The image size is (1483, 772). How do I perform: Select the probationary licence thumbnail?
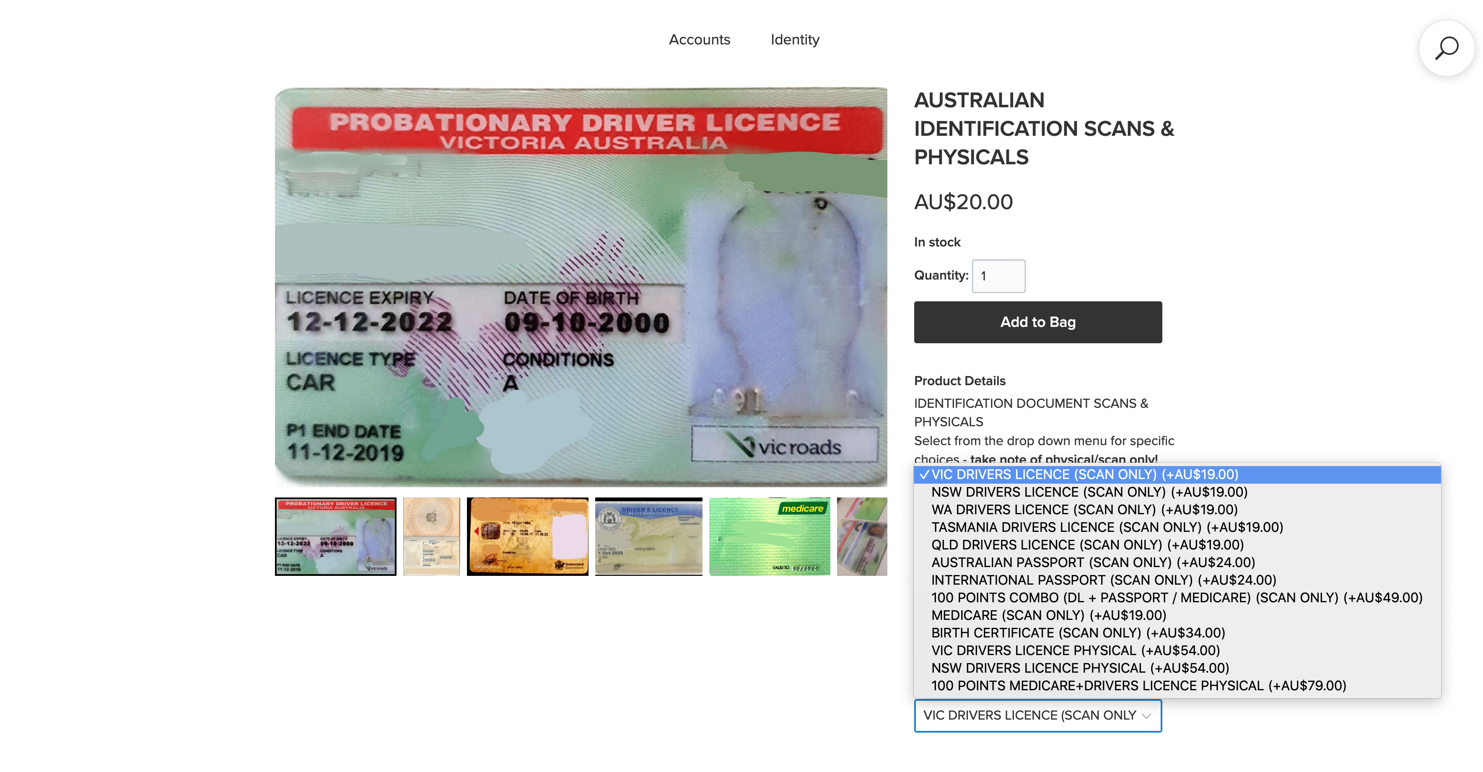click(336, 536)
